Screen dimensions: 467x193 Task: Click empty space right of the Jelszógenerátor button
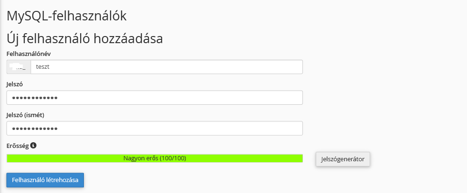417,159
